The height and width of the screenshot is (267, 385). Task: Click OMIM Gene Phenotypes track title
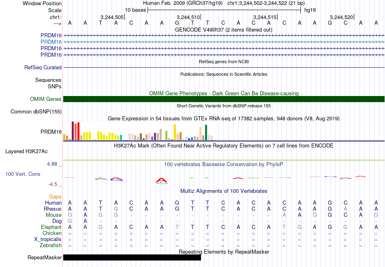(224, 94)
